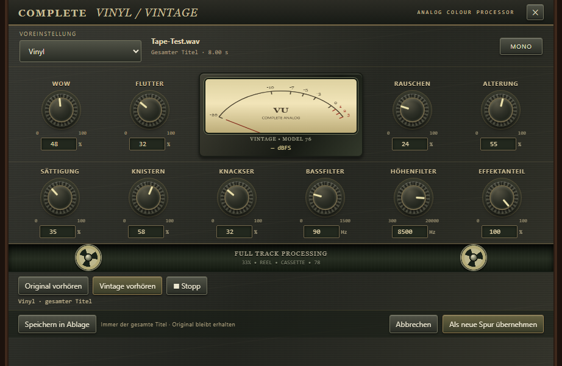Click the 'Vinyl · gesamter Titel' status text

pyautogui.click(x=55, y=301)
